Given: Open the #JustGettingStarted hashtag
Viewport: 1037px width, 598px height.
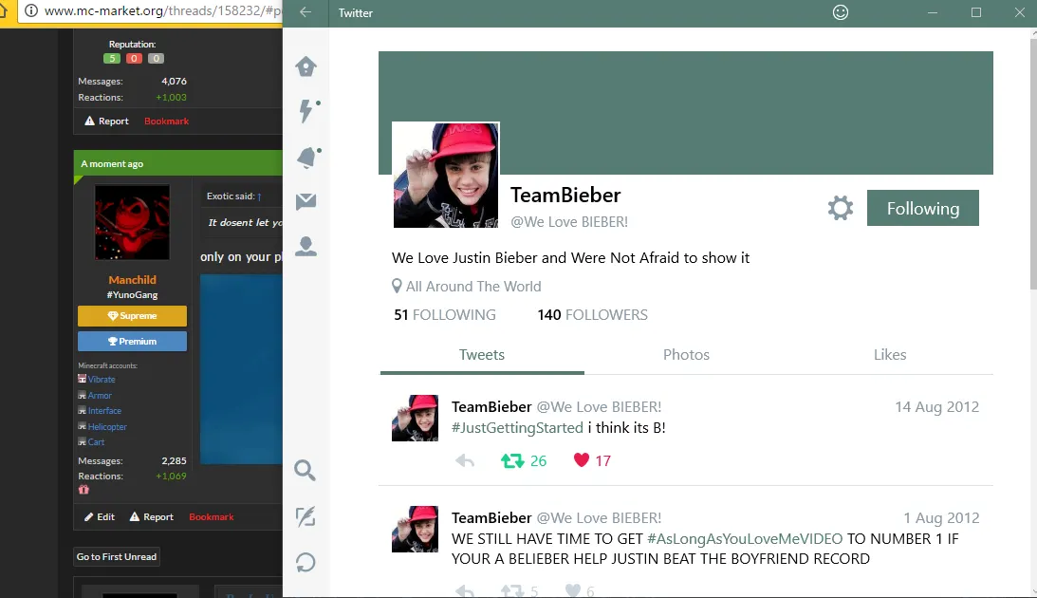Looking at the screenshot, I should pyautogui.click(x=517, y=428).
